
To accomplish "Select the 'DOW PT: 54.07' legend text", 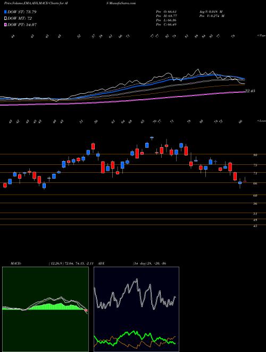I will (22, 25).
